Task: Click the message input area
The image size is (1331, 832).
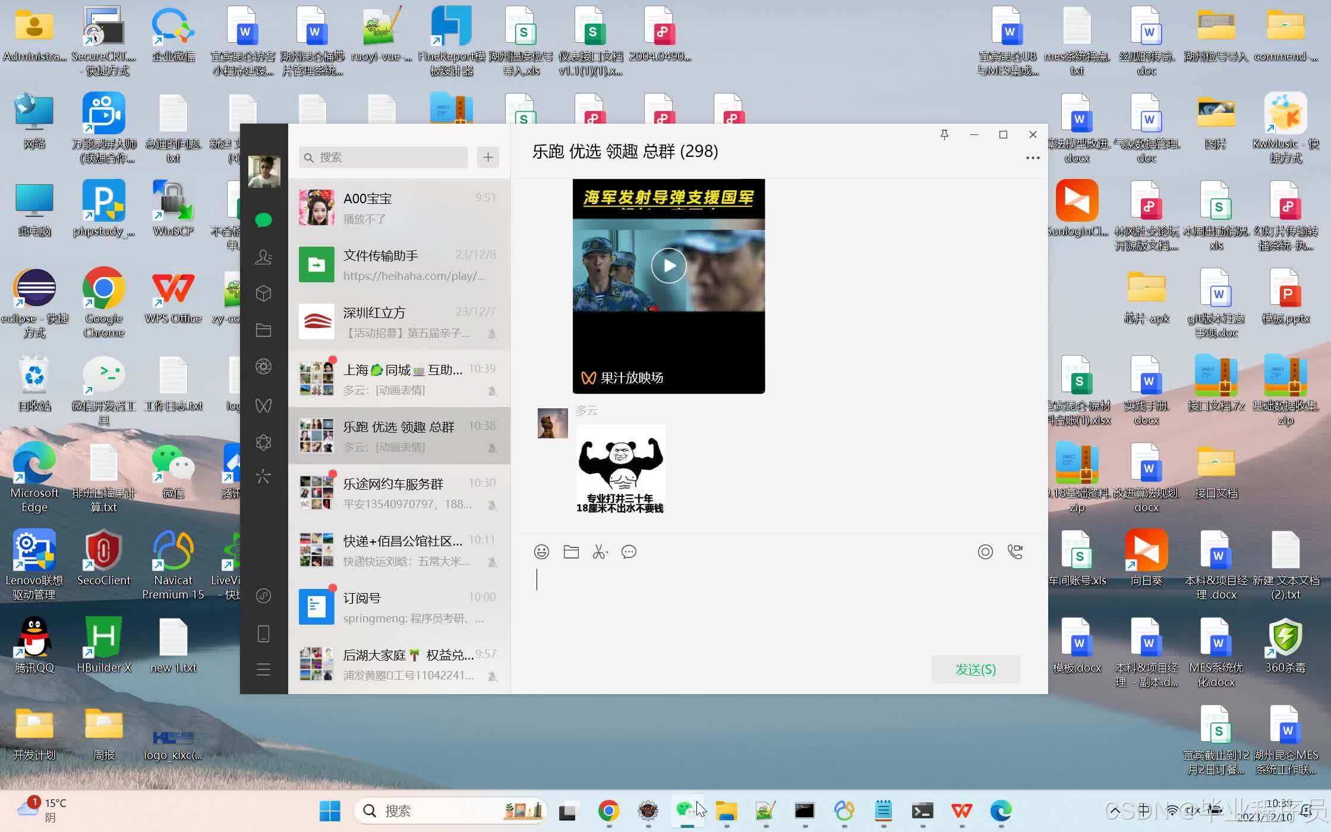Action: coord(778,606)
